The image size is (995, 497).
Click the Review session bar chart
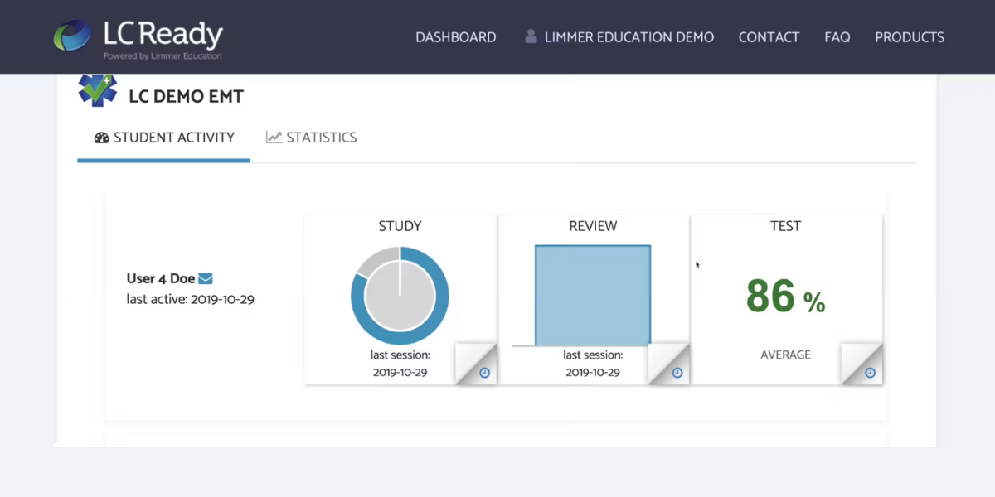coord(593,296)
